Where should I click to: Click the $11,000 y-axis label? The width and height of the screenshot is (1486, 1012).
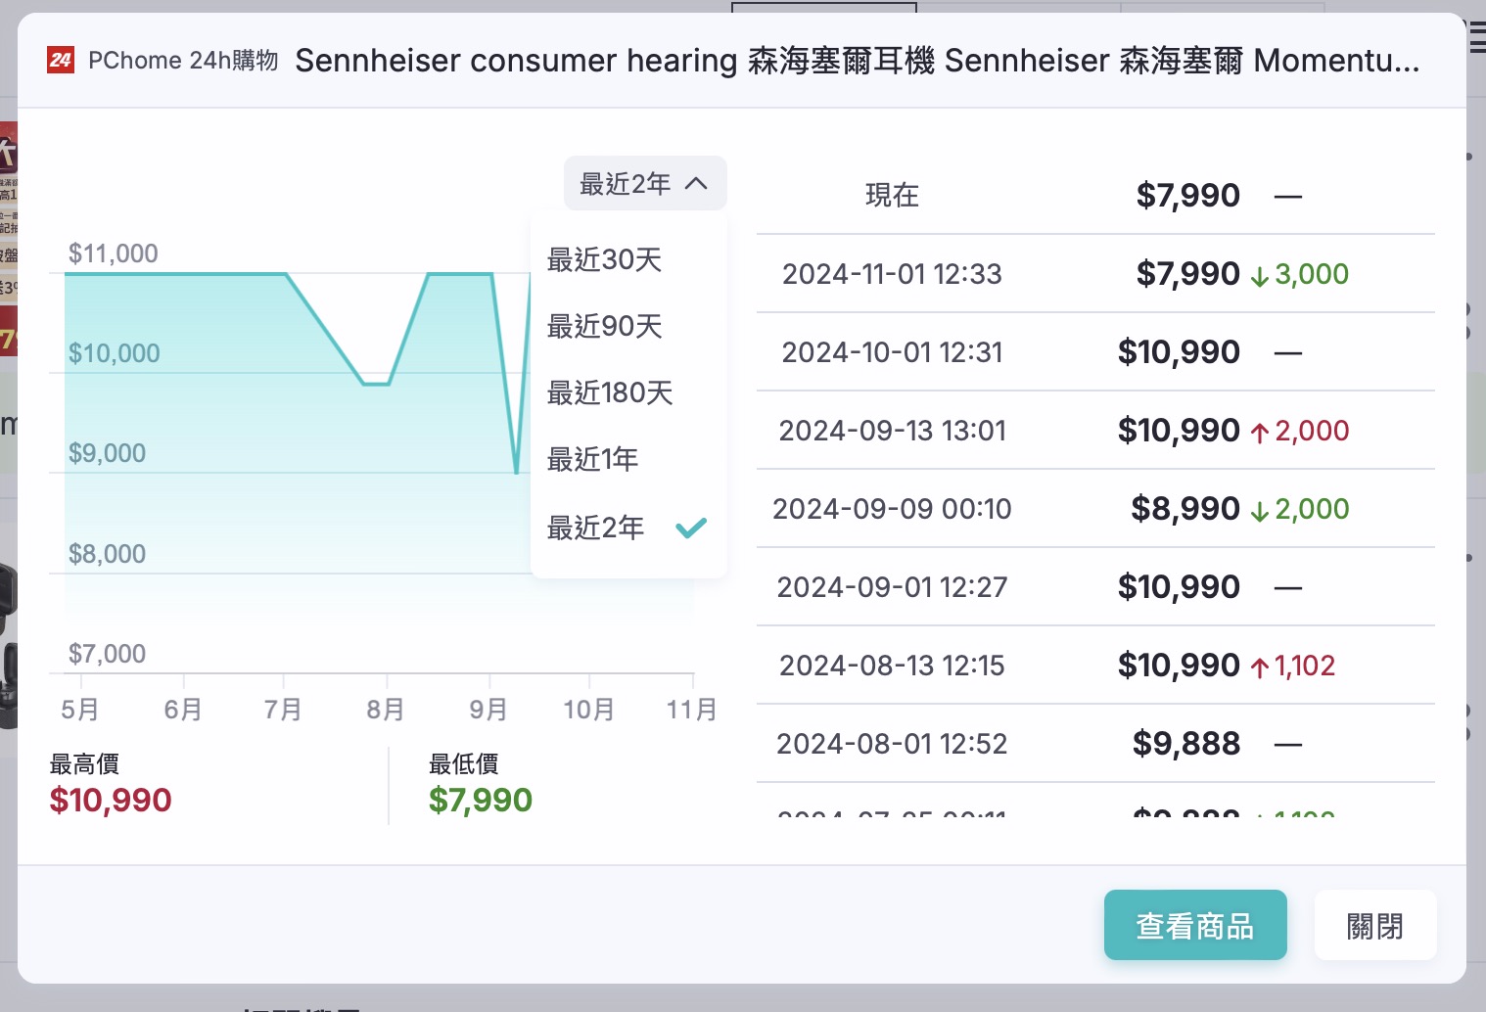tap(113, 253)
